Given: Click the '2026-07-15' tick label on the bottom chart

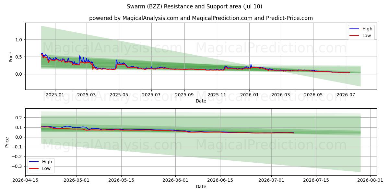Looking at the screenshot, I should pyautogui.click(x=316, y=180).
